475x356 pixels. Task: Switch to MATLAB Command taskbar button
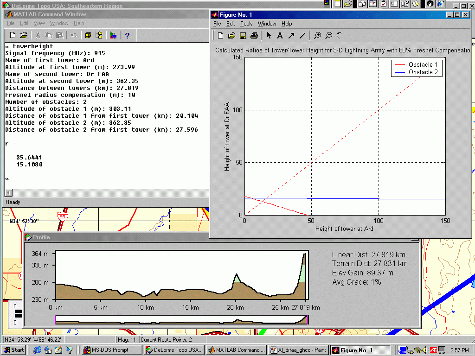point(236,350)
